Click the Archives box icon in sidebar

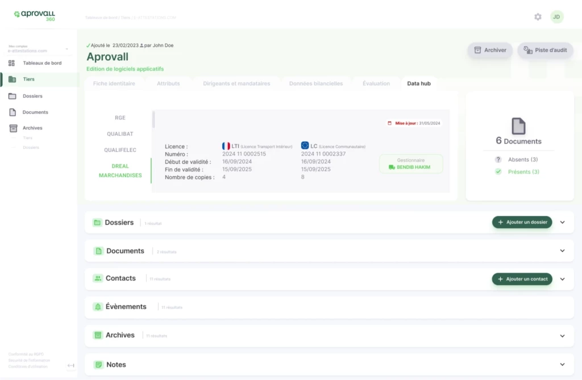click(x=13, y=128)
